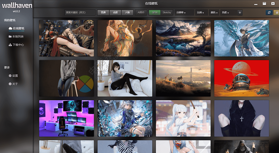279x153 pixels.
Task: Click the blue refresh icon button
Action: (269, 12)
